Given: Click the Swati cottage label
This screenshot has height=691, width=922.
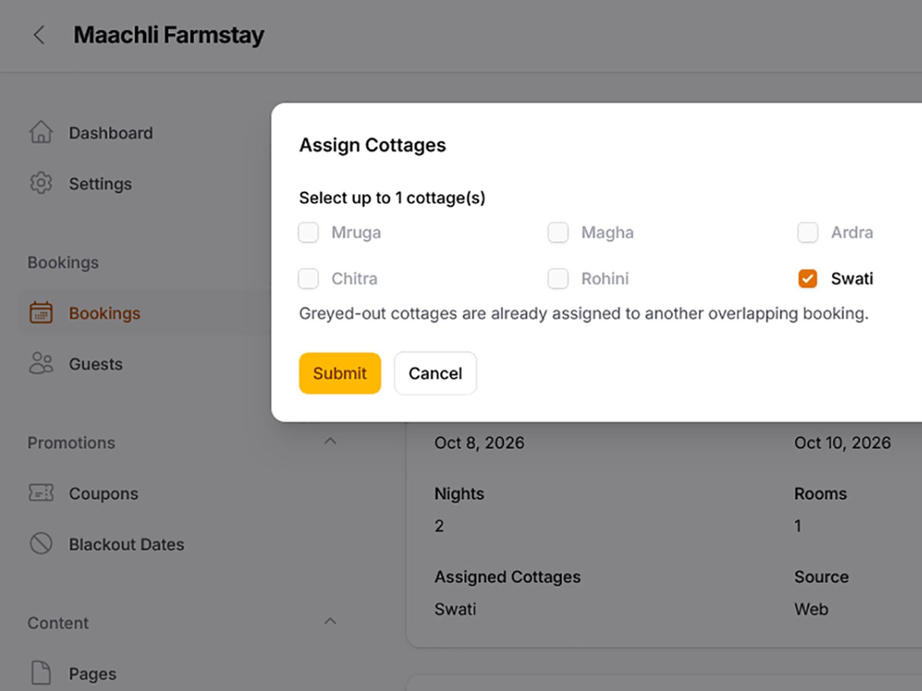Looking at the screenshot, I should (x=852, y=279).
